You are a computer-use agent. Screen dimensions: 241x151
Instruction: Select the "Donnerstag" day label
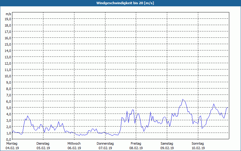[x=105, y=144]
